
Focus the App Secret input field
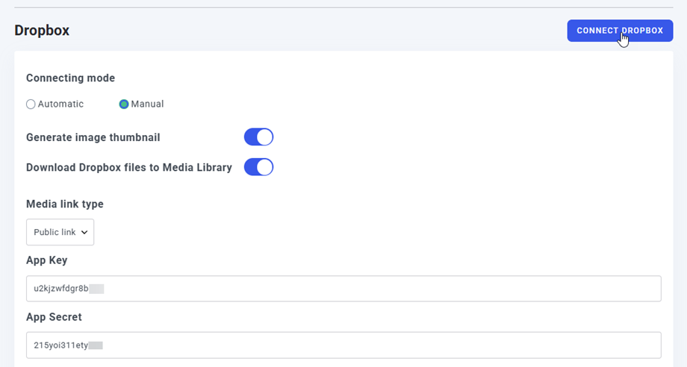click(343, 345)
